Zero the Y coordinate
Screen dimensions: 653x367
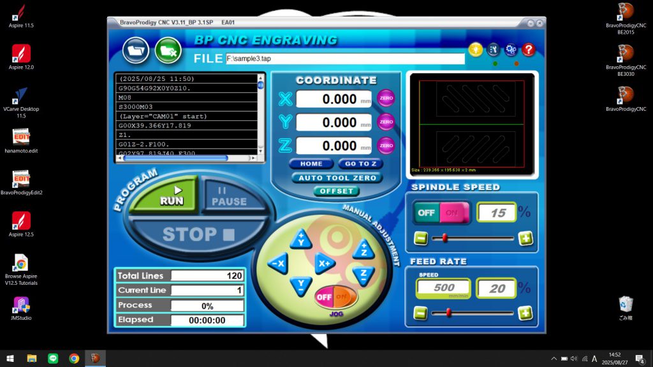386,122
